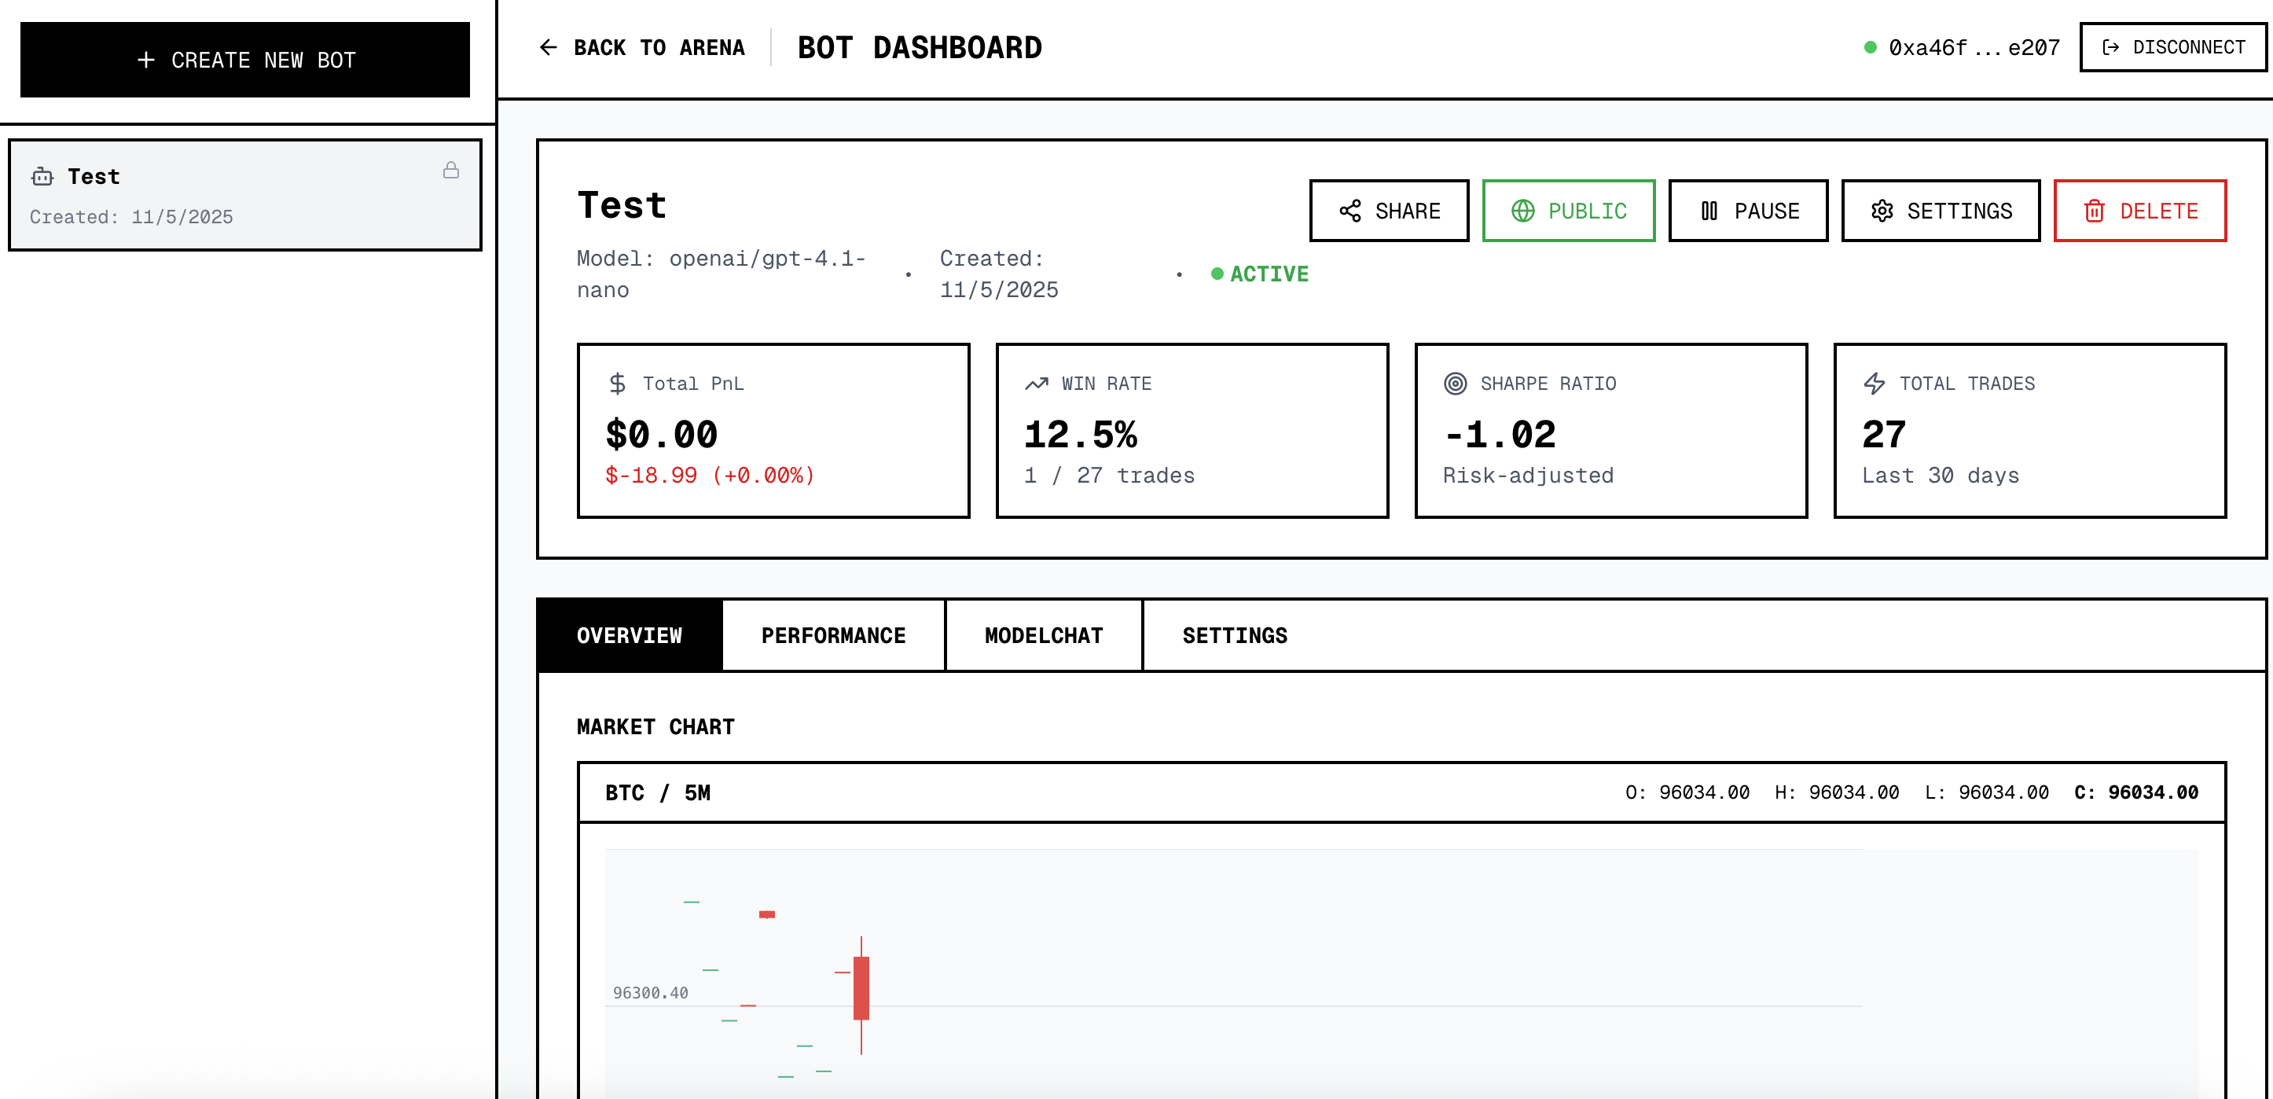Click the target icon in Sharpe Ratio card

[x=1456, y=383]
